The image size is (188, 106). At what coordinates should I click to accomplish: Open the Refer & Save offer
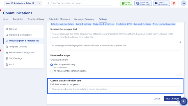[127, 3]
